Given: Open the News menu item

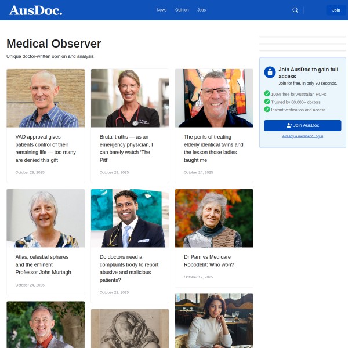Looking at the screenshot, I should point(162,10).
